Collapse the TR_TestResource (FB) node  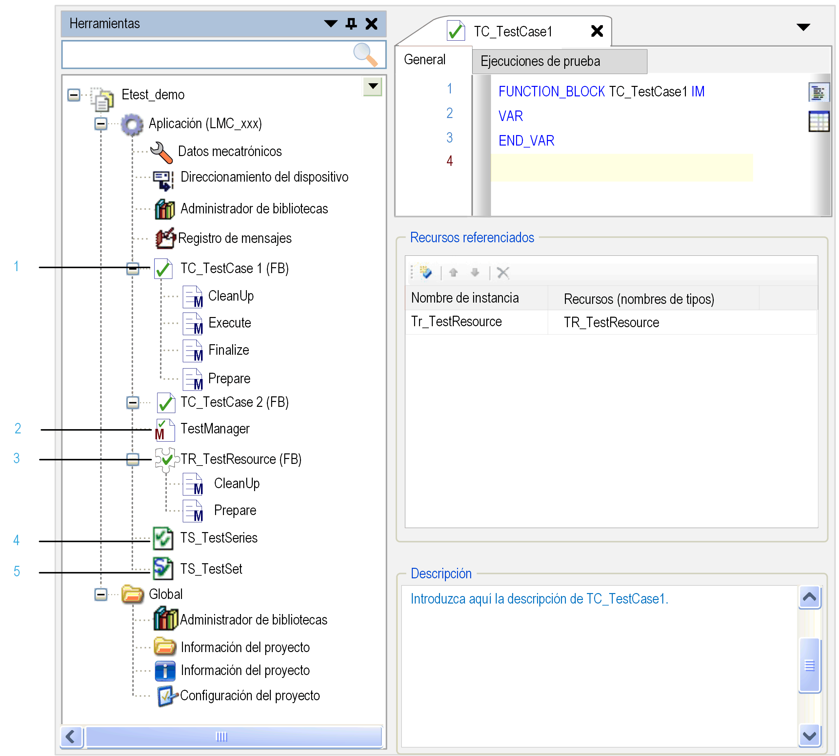(132, 459)
